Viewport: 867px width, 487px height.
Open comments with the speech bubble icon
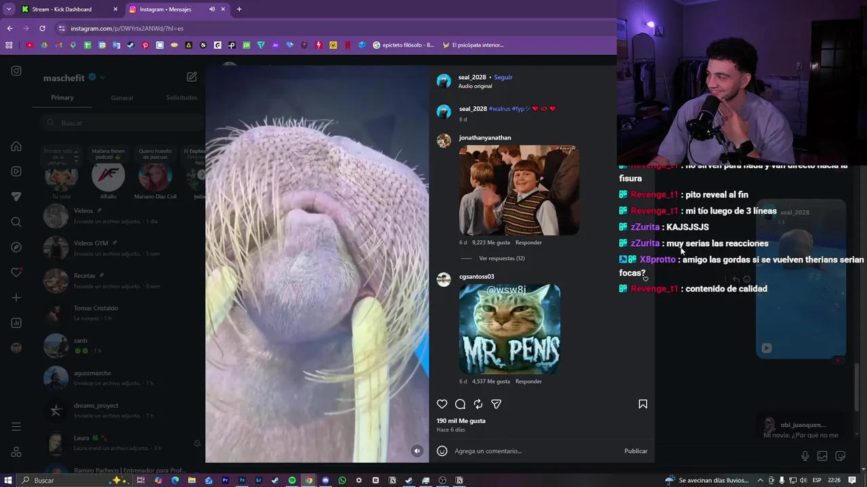click(x=460, y=404)
